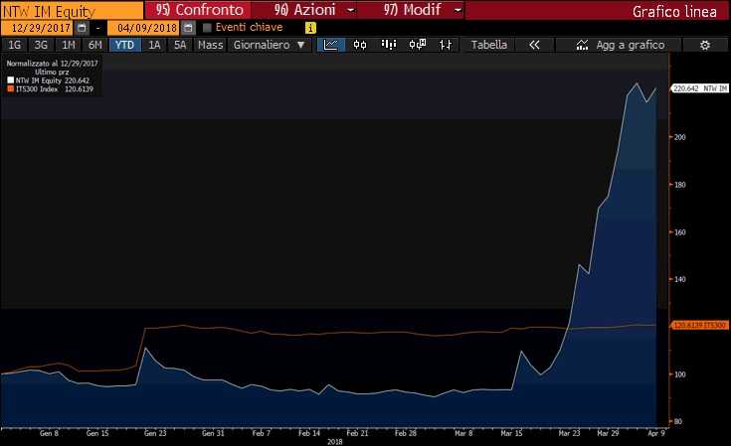Open the 95) Confronto menu
Viewport: 731px width, 446px height.
tap(200, 10)
